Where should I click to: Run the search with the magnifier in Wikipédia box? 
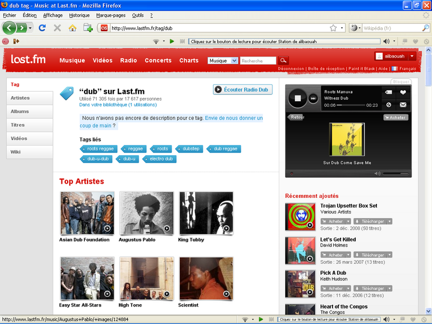(x=425, y=28)
